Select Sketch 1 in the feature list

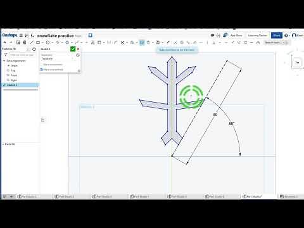tap(20, 85)
